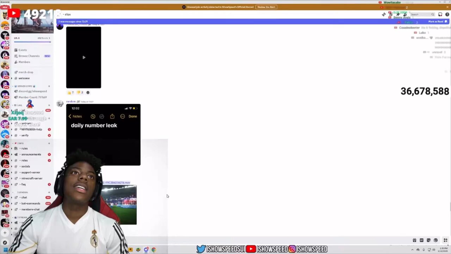Open discord.gg/ishowspeed voice channel
This screenshot has width=451, height=254.
(x=32, y=91)
